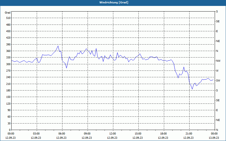Click the SE compass label below 150 level

218,100
